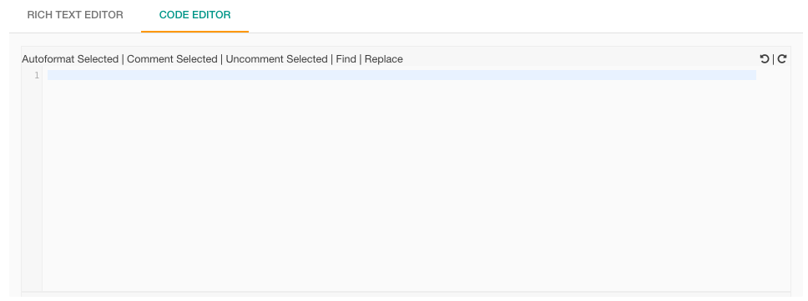Click the redo arrow icon
808x301 pixels.
pyautogui.click(x=782, y=58)
